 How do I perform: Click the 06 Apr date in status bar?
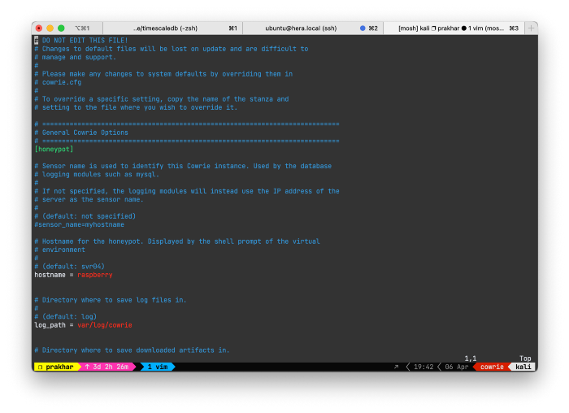click(x=457, y=367)
